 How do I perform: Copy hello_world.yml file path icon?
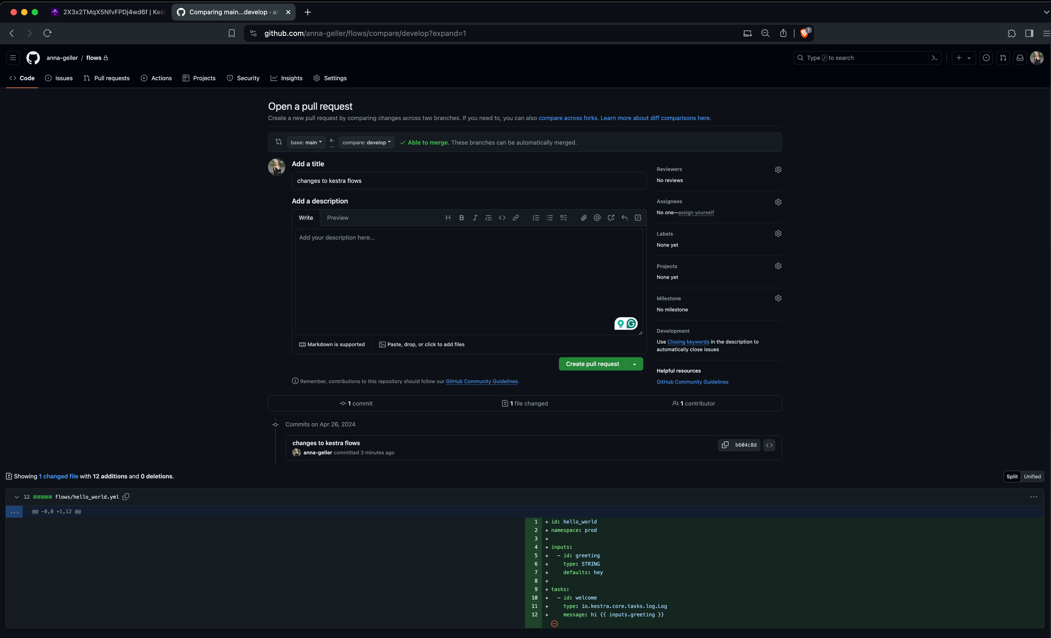(x=126, y=497)
